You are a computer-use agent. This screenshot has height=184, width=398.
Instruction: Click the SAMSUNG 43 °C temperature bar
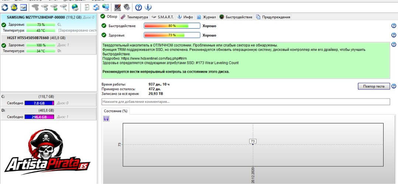[41, 30]
